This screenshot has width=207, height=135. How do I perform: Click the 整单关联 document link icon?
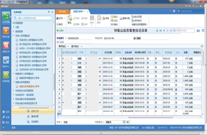coord(121,18)
